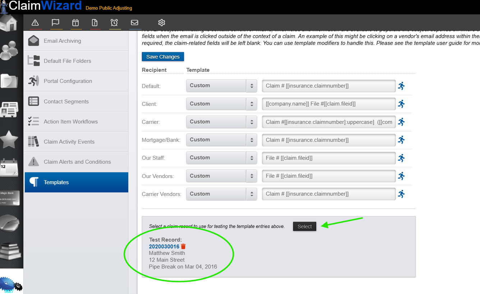This screenshot has height=294, width=480.
Task: Open Email Archiving settings
Action: tap(77, 41)
